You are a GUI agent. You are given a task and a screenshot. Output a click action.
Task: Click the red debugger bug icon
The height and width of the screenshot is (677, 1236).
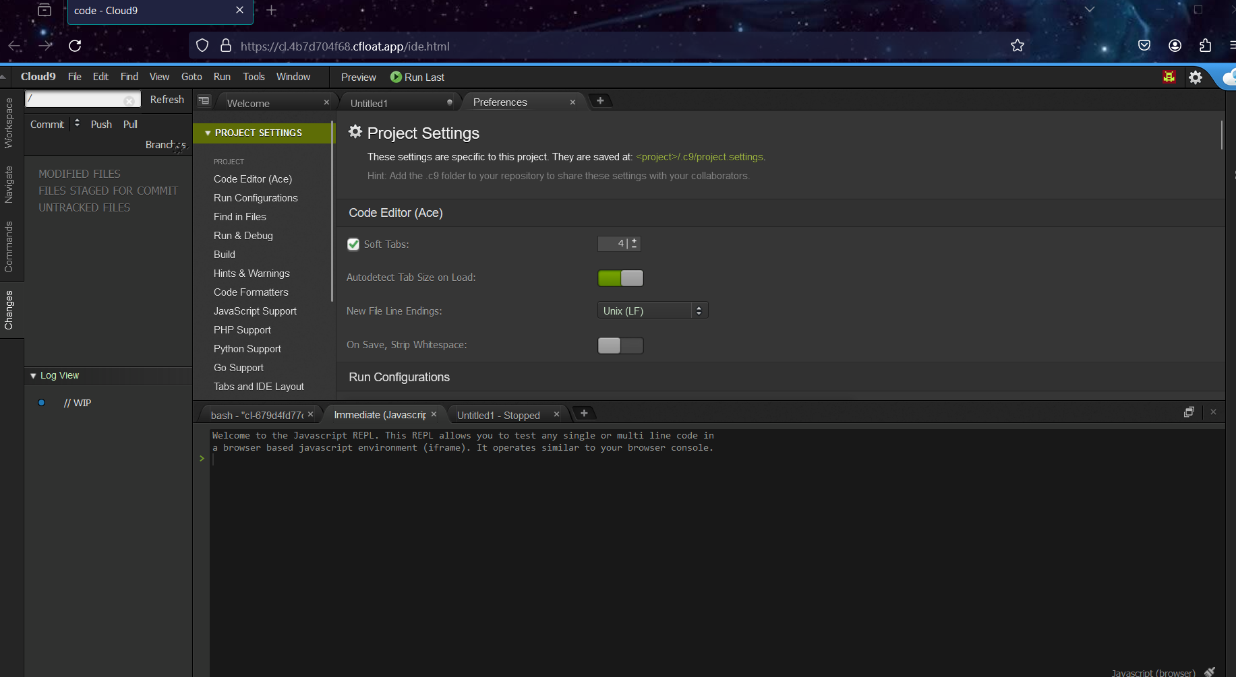coord(1169,77)
